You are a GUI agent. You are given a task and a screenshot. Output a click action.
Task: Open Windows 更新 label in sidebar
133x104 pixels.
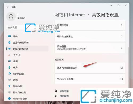point(20,99)
